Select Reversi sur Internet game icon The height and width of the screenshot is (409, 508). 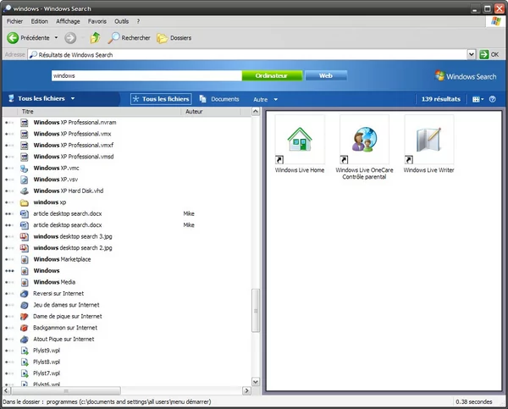point(25,294)
